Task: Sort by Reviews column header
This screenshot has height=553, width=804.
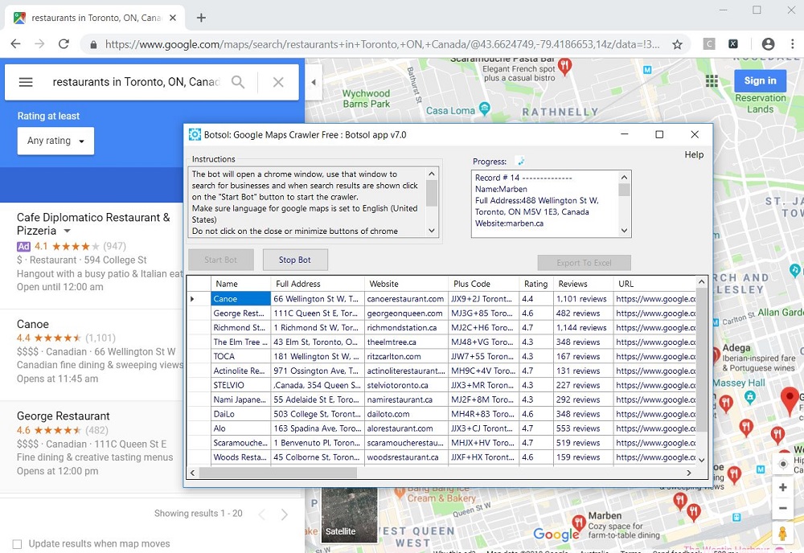Action: click(x=583, y=284)
